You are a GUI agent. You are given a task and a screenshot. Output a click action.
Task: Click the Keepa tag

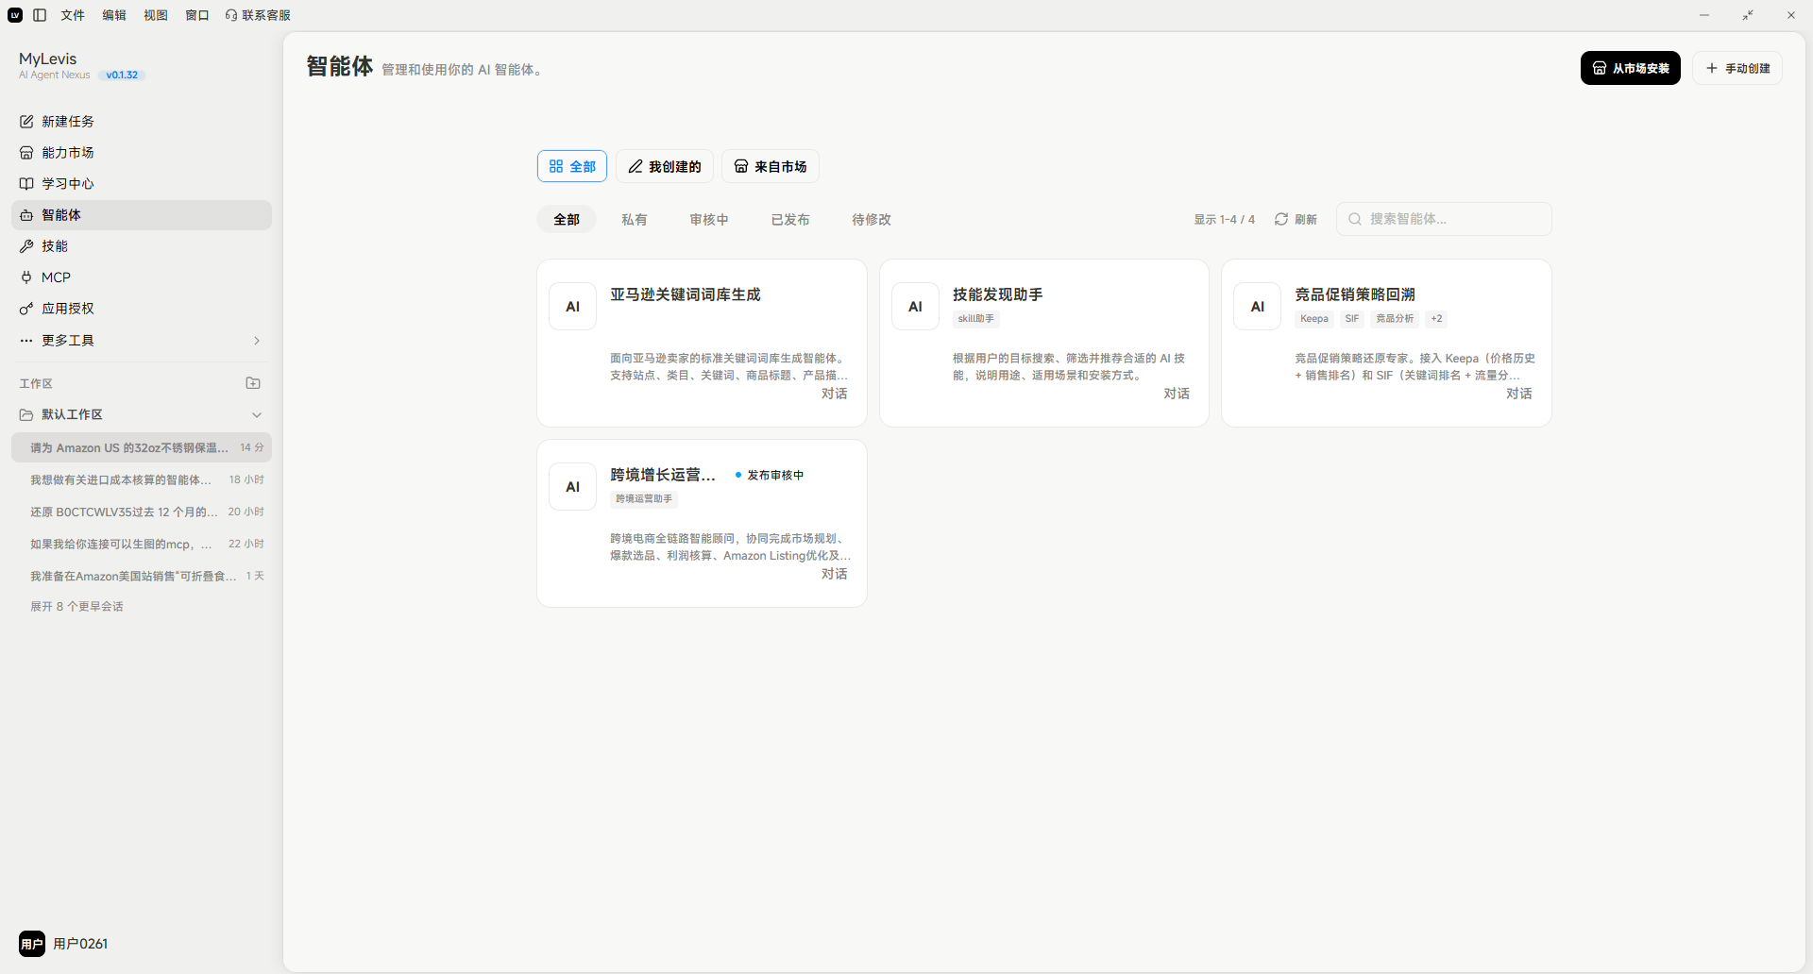[1314, 319]
